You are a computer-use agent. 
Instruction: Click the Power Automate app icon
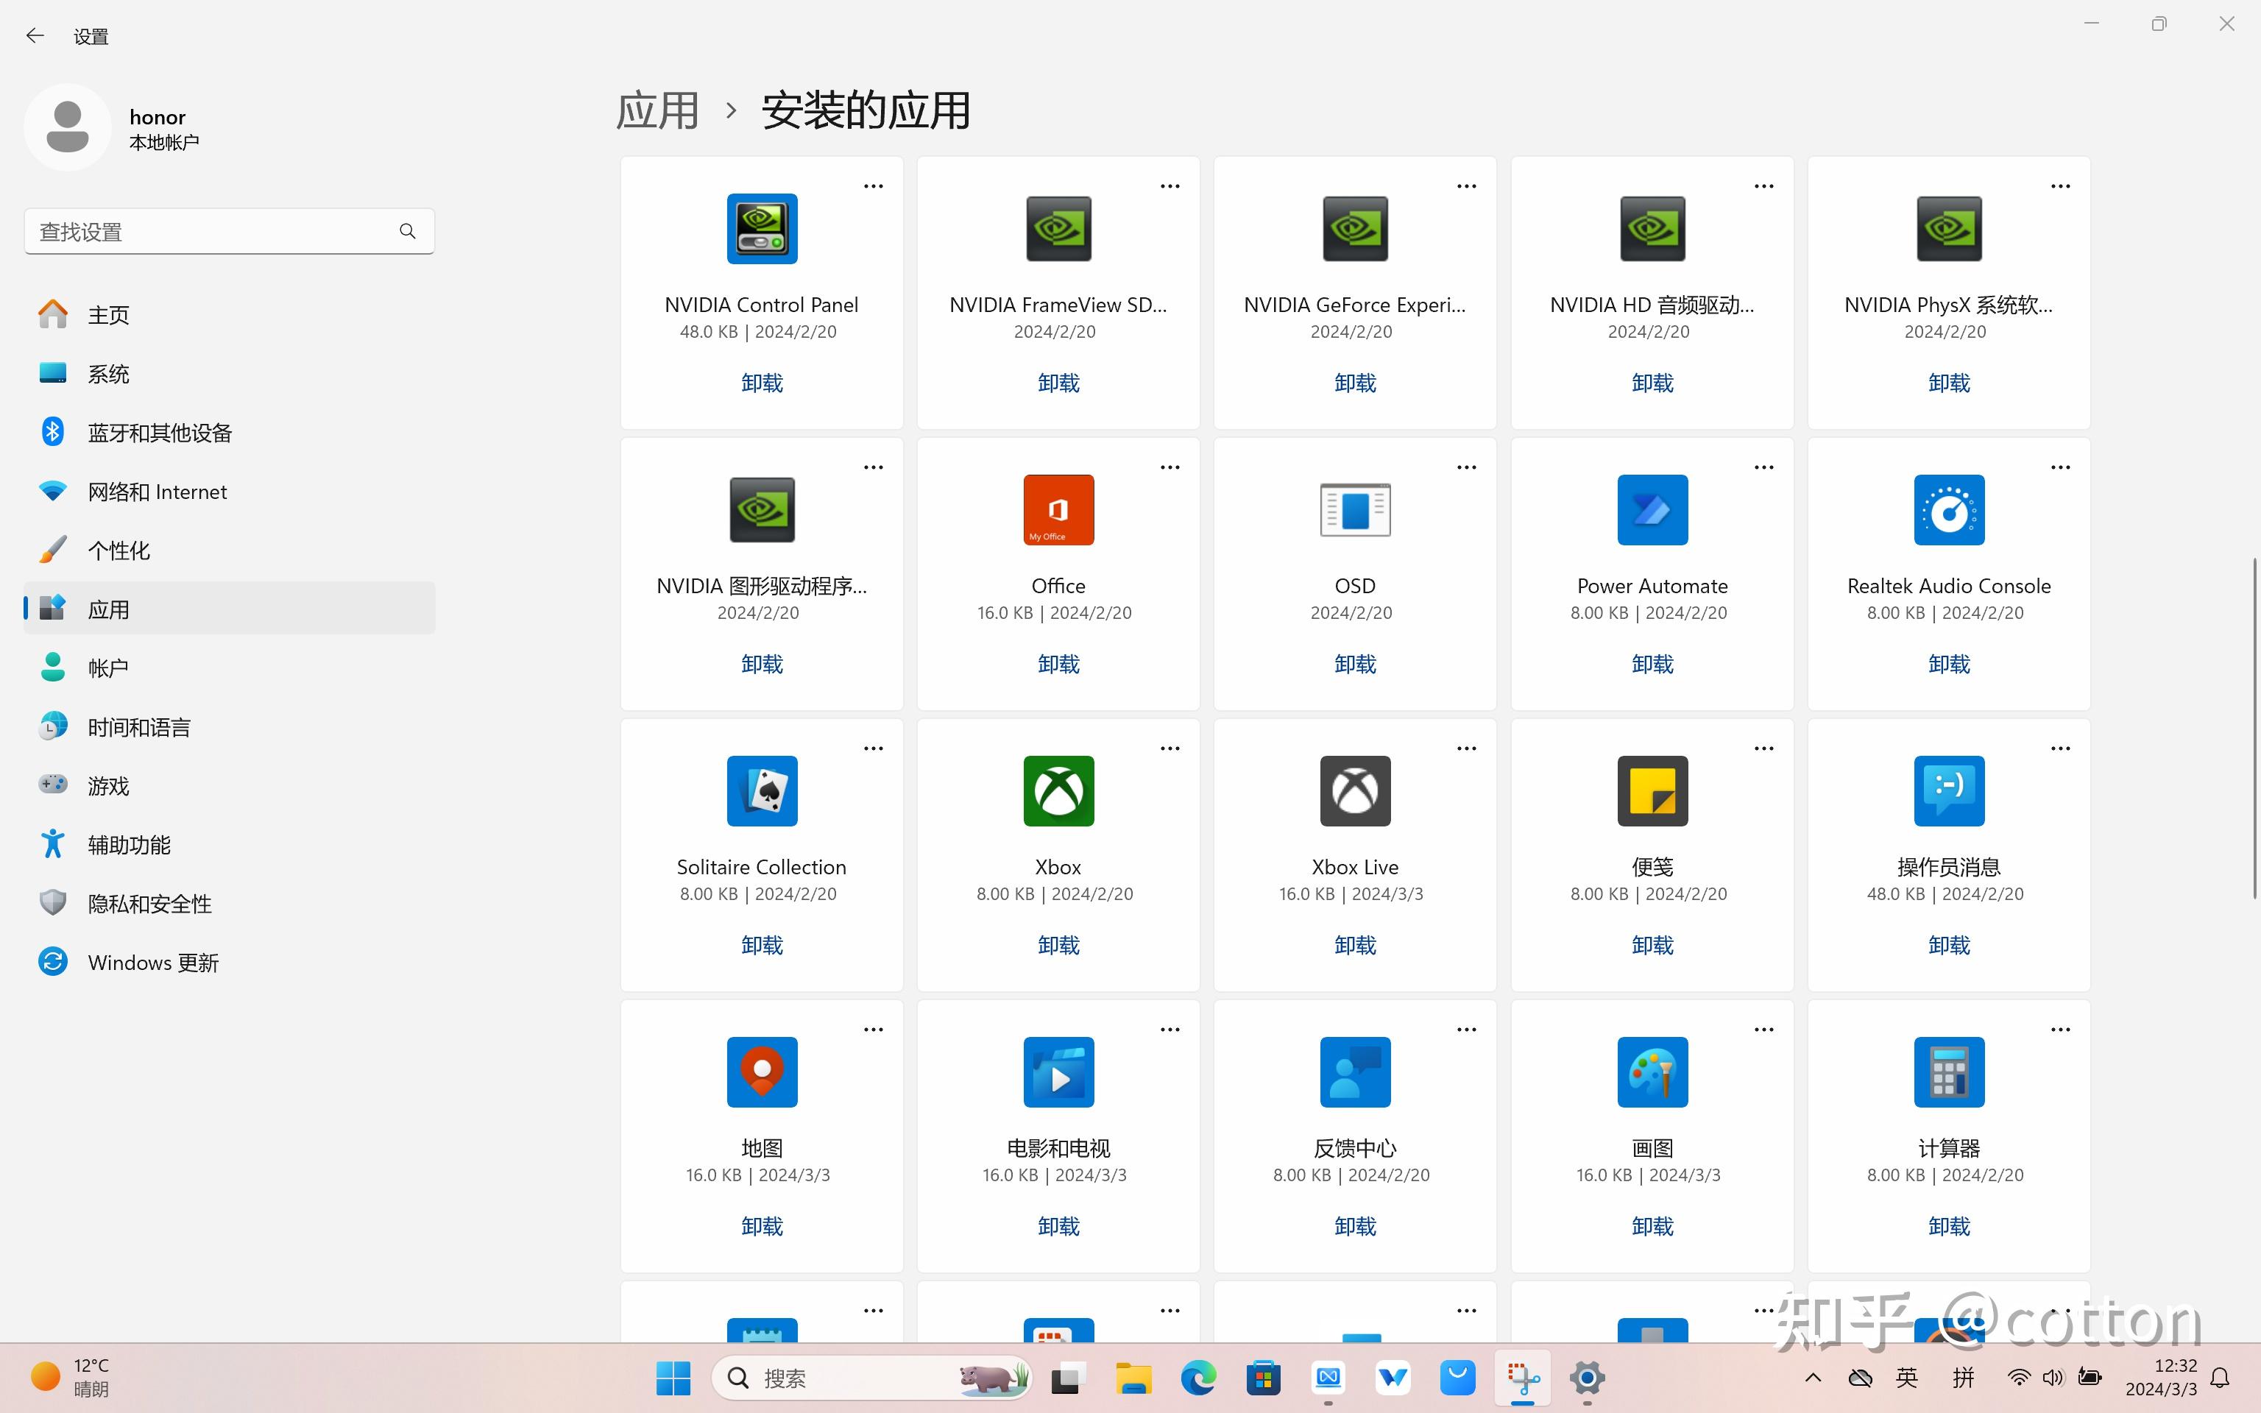click(1652, 510)
